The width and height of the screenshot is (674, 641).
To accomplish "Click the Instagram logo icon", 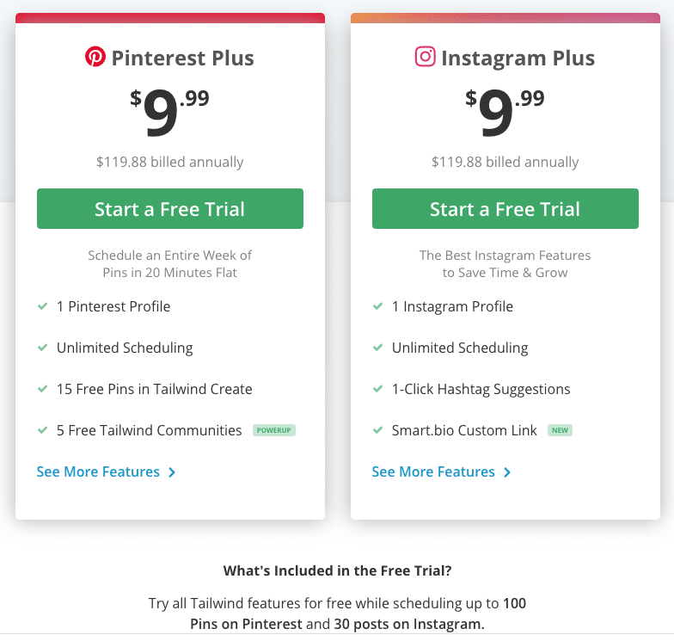I will pyautogui.click(x=425, y=57).
